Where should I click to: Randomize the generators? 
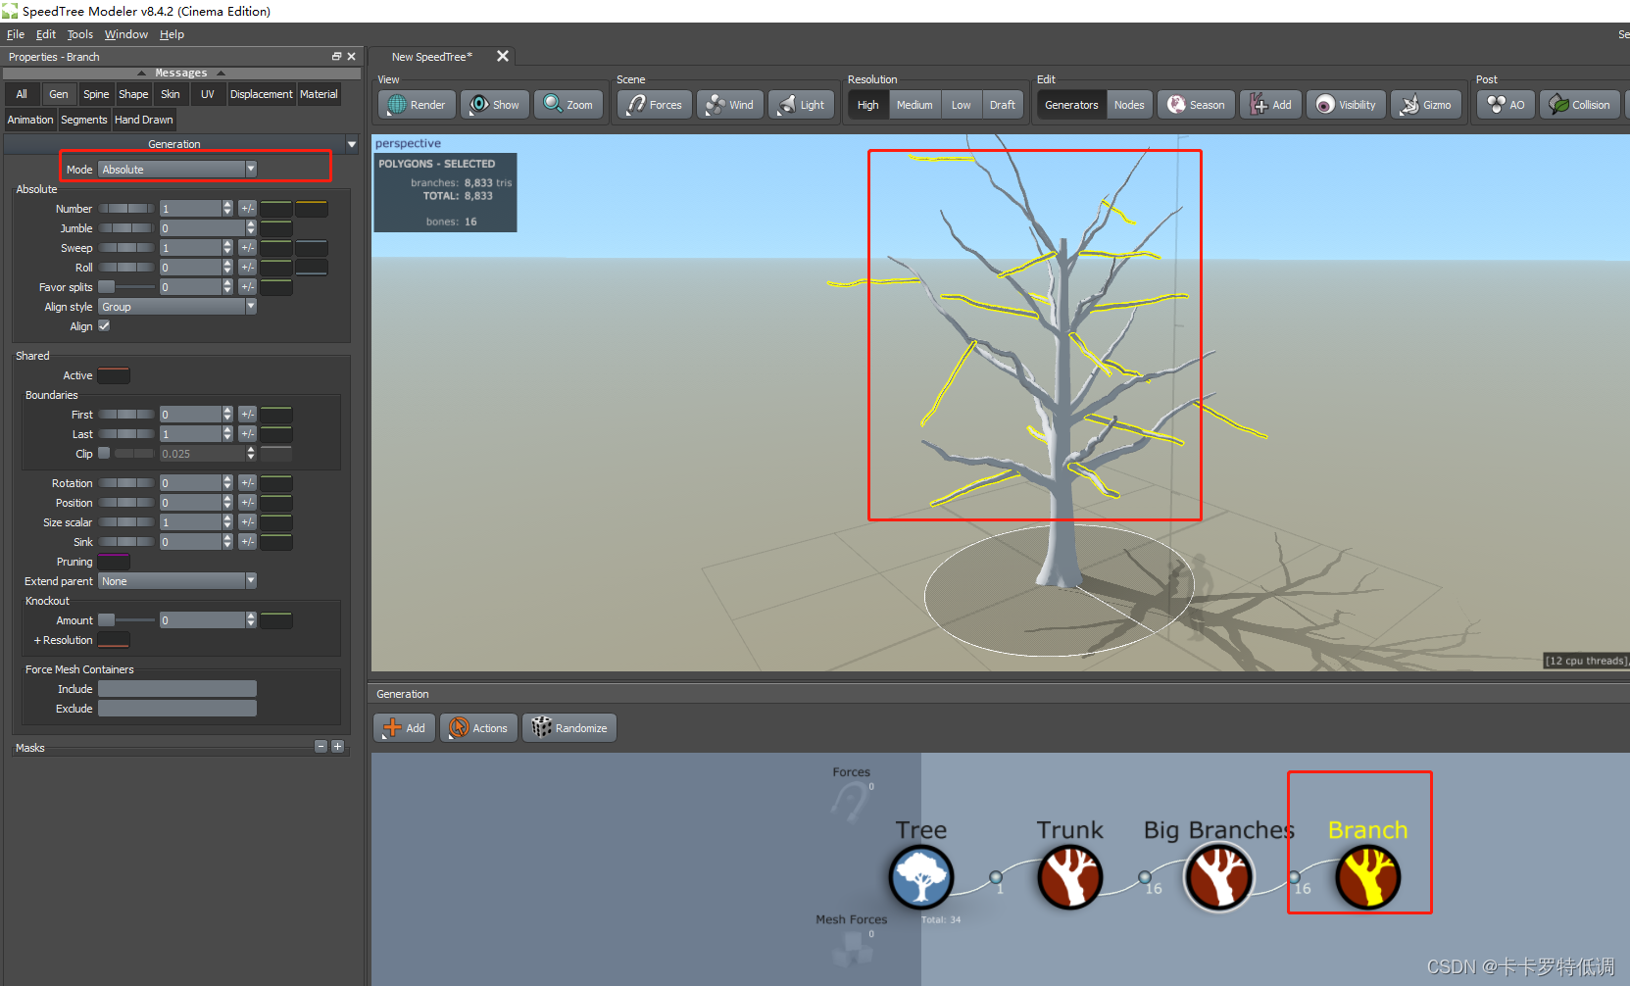568,728
